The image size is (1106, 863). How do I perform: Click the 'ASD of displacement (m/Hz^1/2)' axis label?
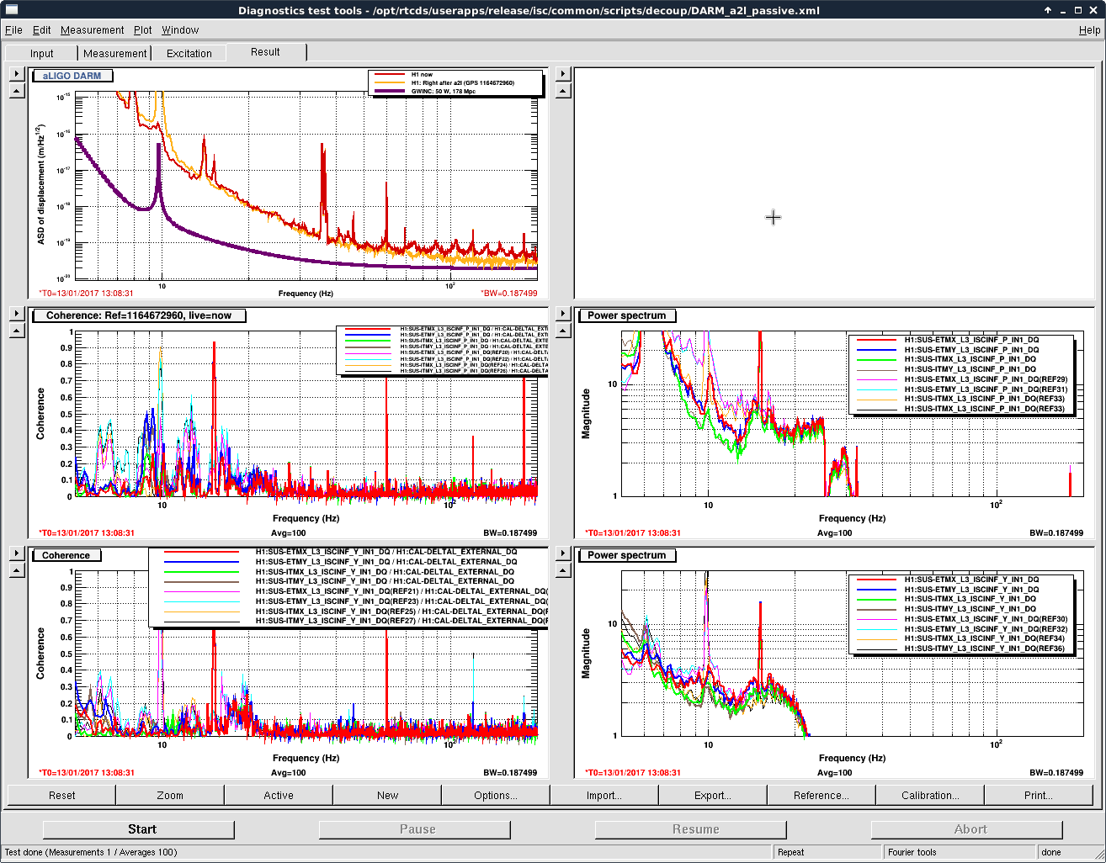[x=40, y=185]
